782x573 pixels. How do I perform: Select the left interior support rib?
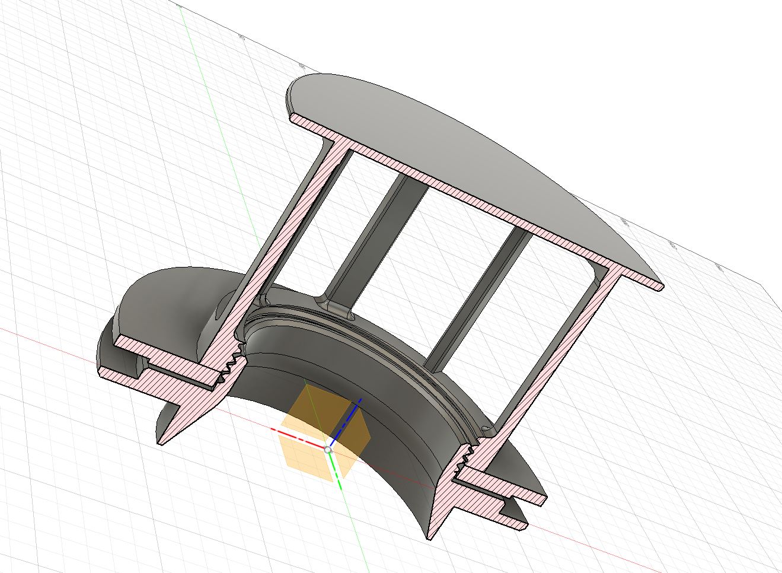coord(379,237)
